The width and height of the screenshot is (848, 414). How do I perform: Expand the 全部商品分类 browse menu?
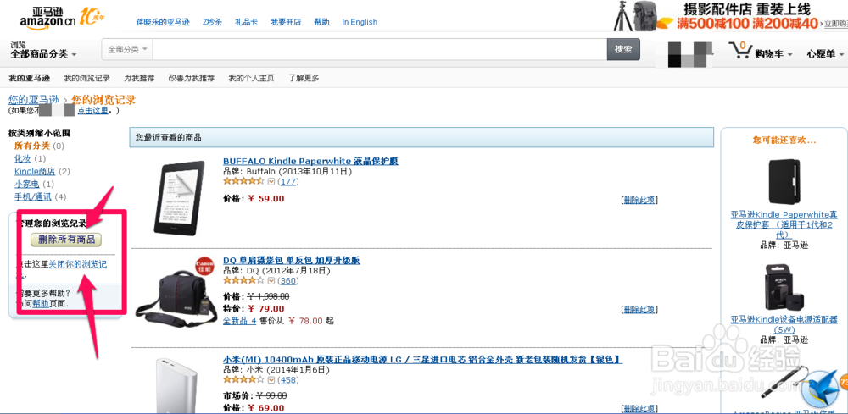[x=43, y=54]
